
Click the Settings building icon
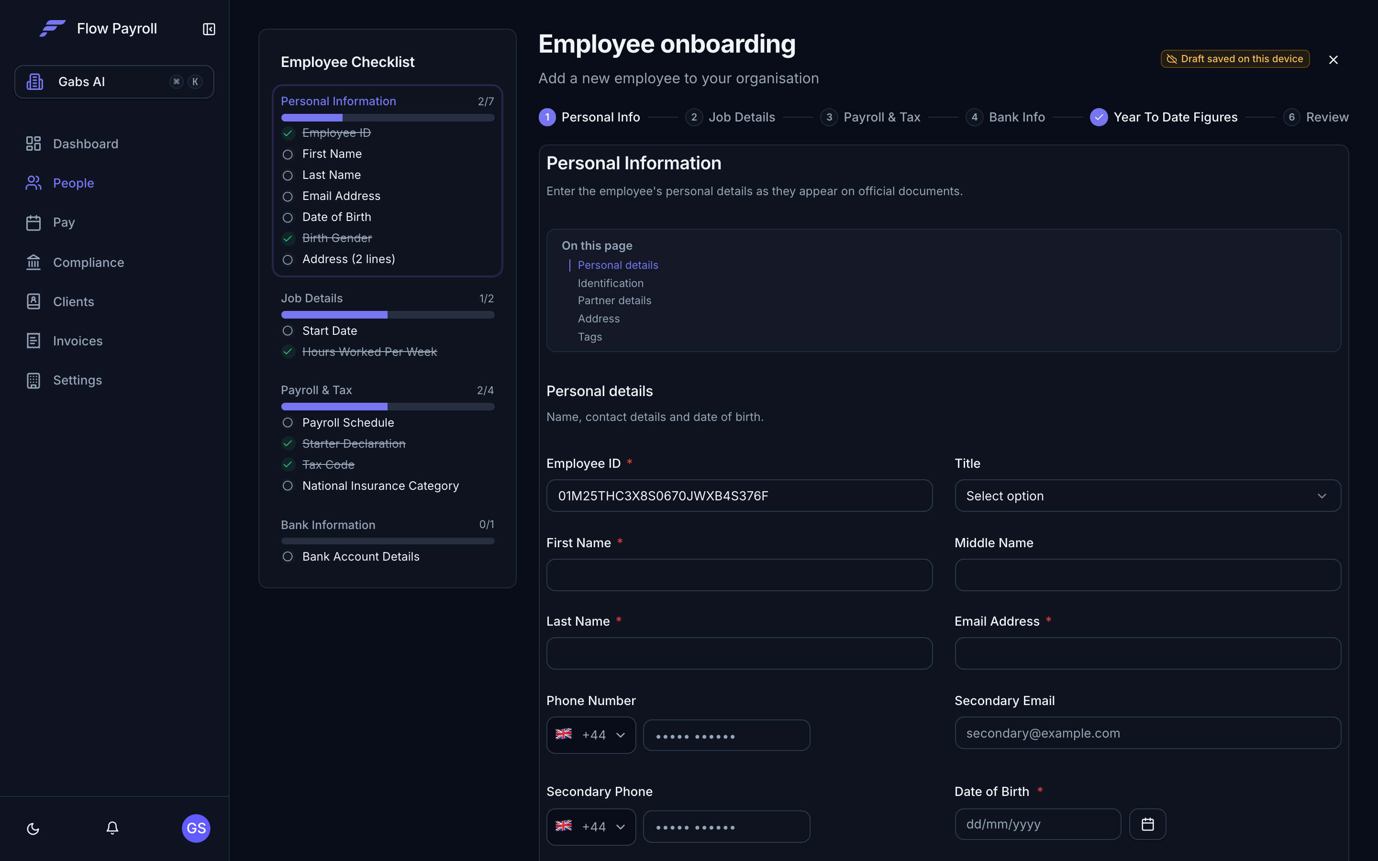click(x=33, y=380)
